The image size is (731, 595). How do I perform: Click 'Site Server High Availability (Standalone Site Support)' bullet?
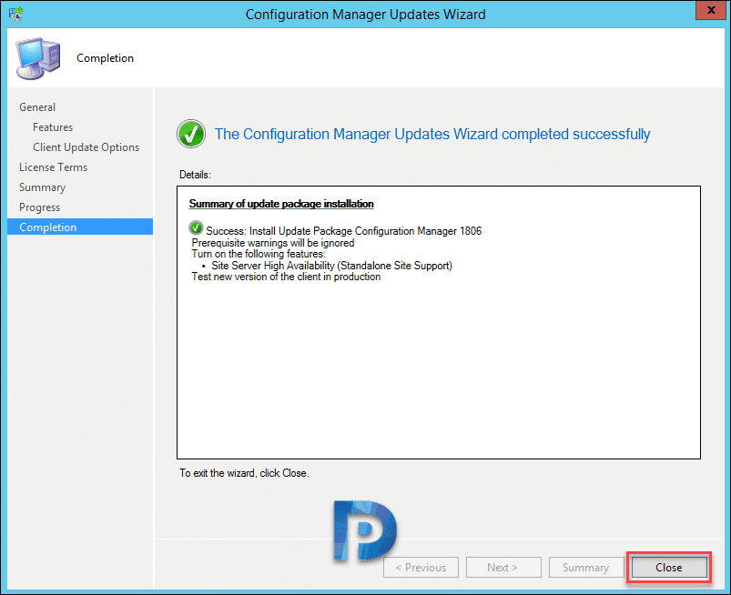(x=331, y=266)
